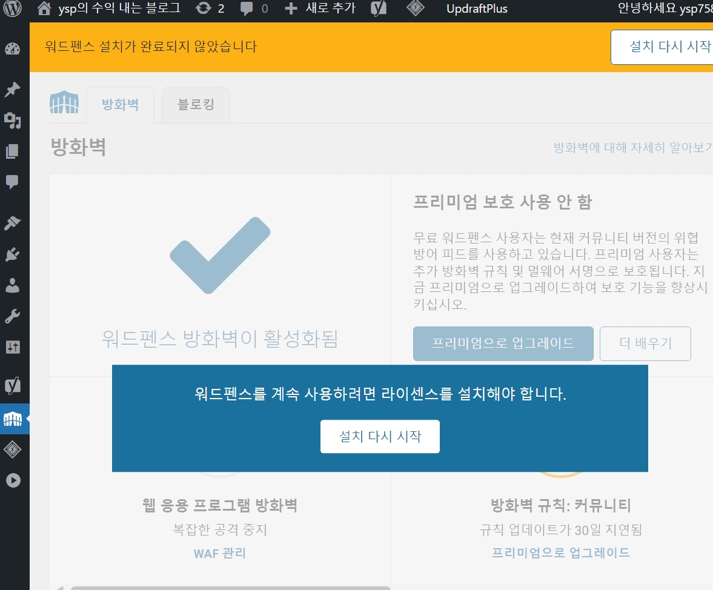Viewport: 713px width, 590px height.
Task: Open the Yoast SEO icon in admin bar
Action: click(x=379, y=8)
